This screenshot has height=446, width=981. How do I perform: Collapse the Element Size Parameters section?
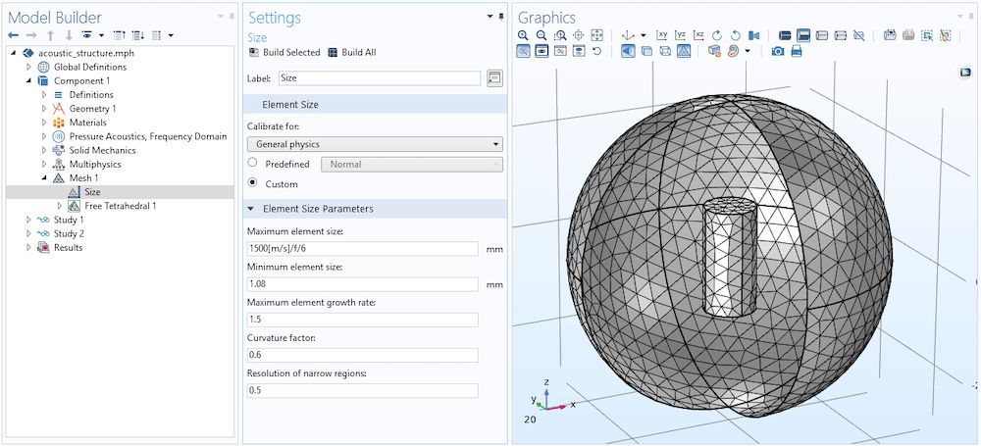coord(251,209)
